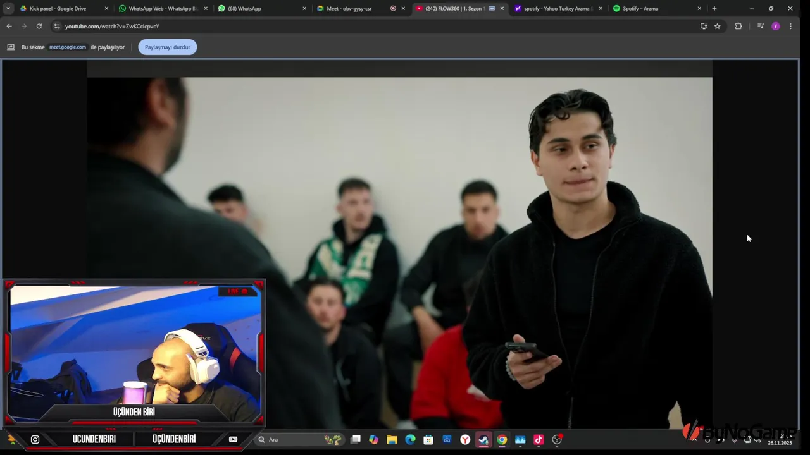Click the sharing indicator on YouTube tab
Screen dimensions: 810x455
tap(492, 8)
